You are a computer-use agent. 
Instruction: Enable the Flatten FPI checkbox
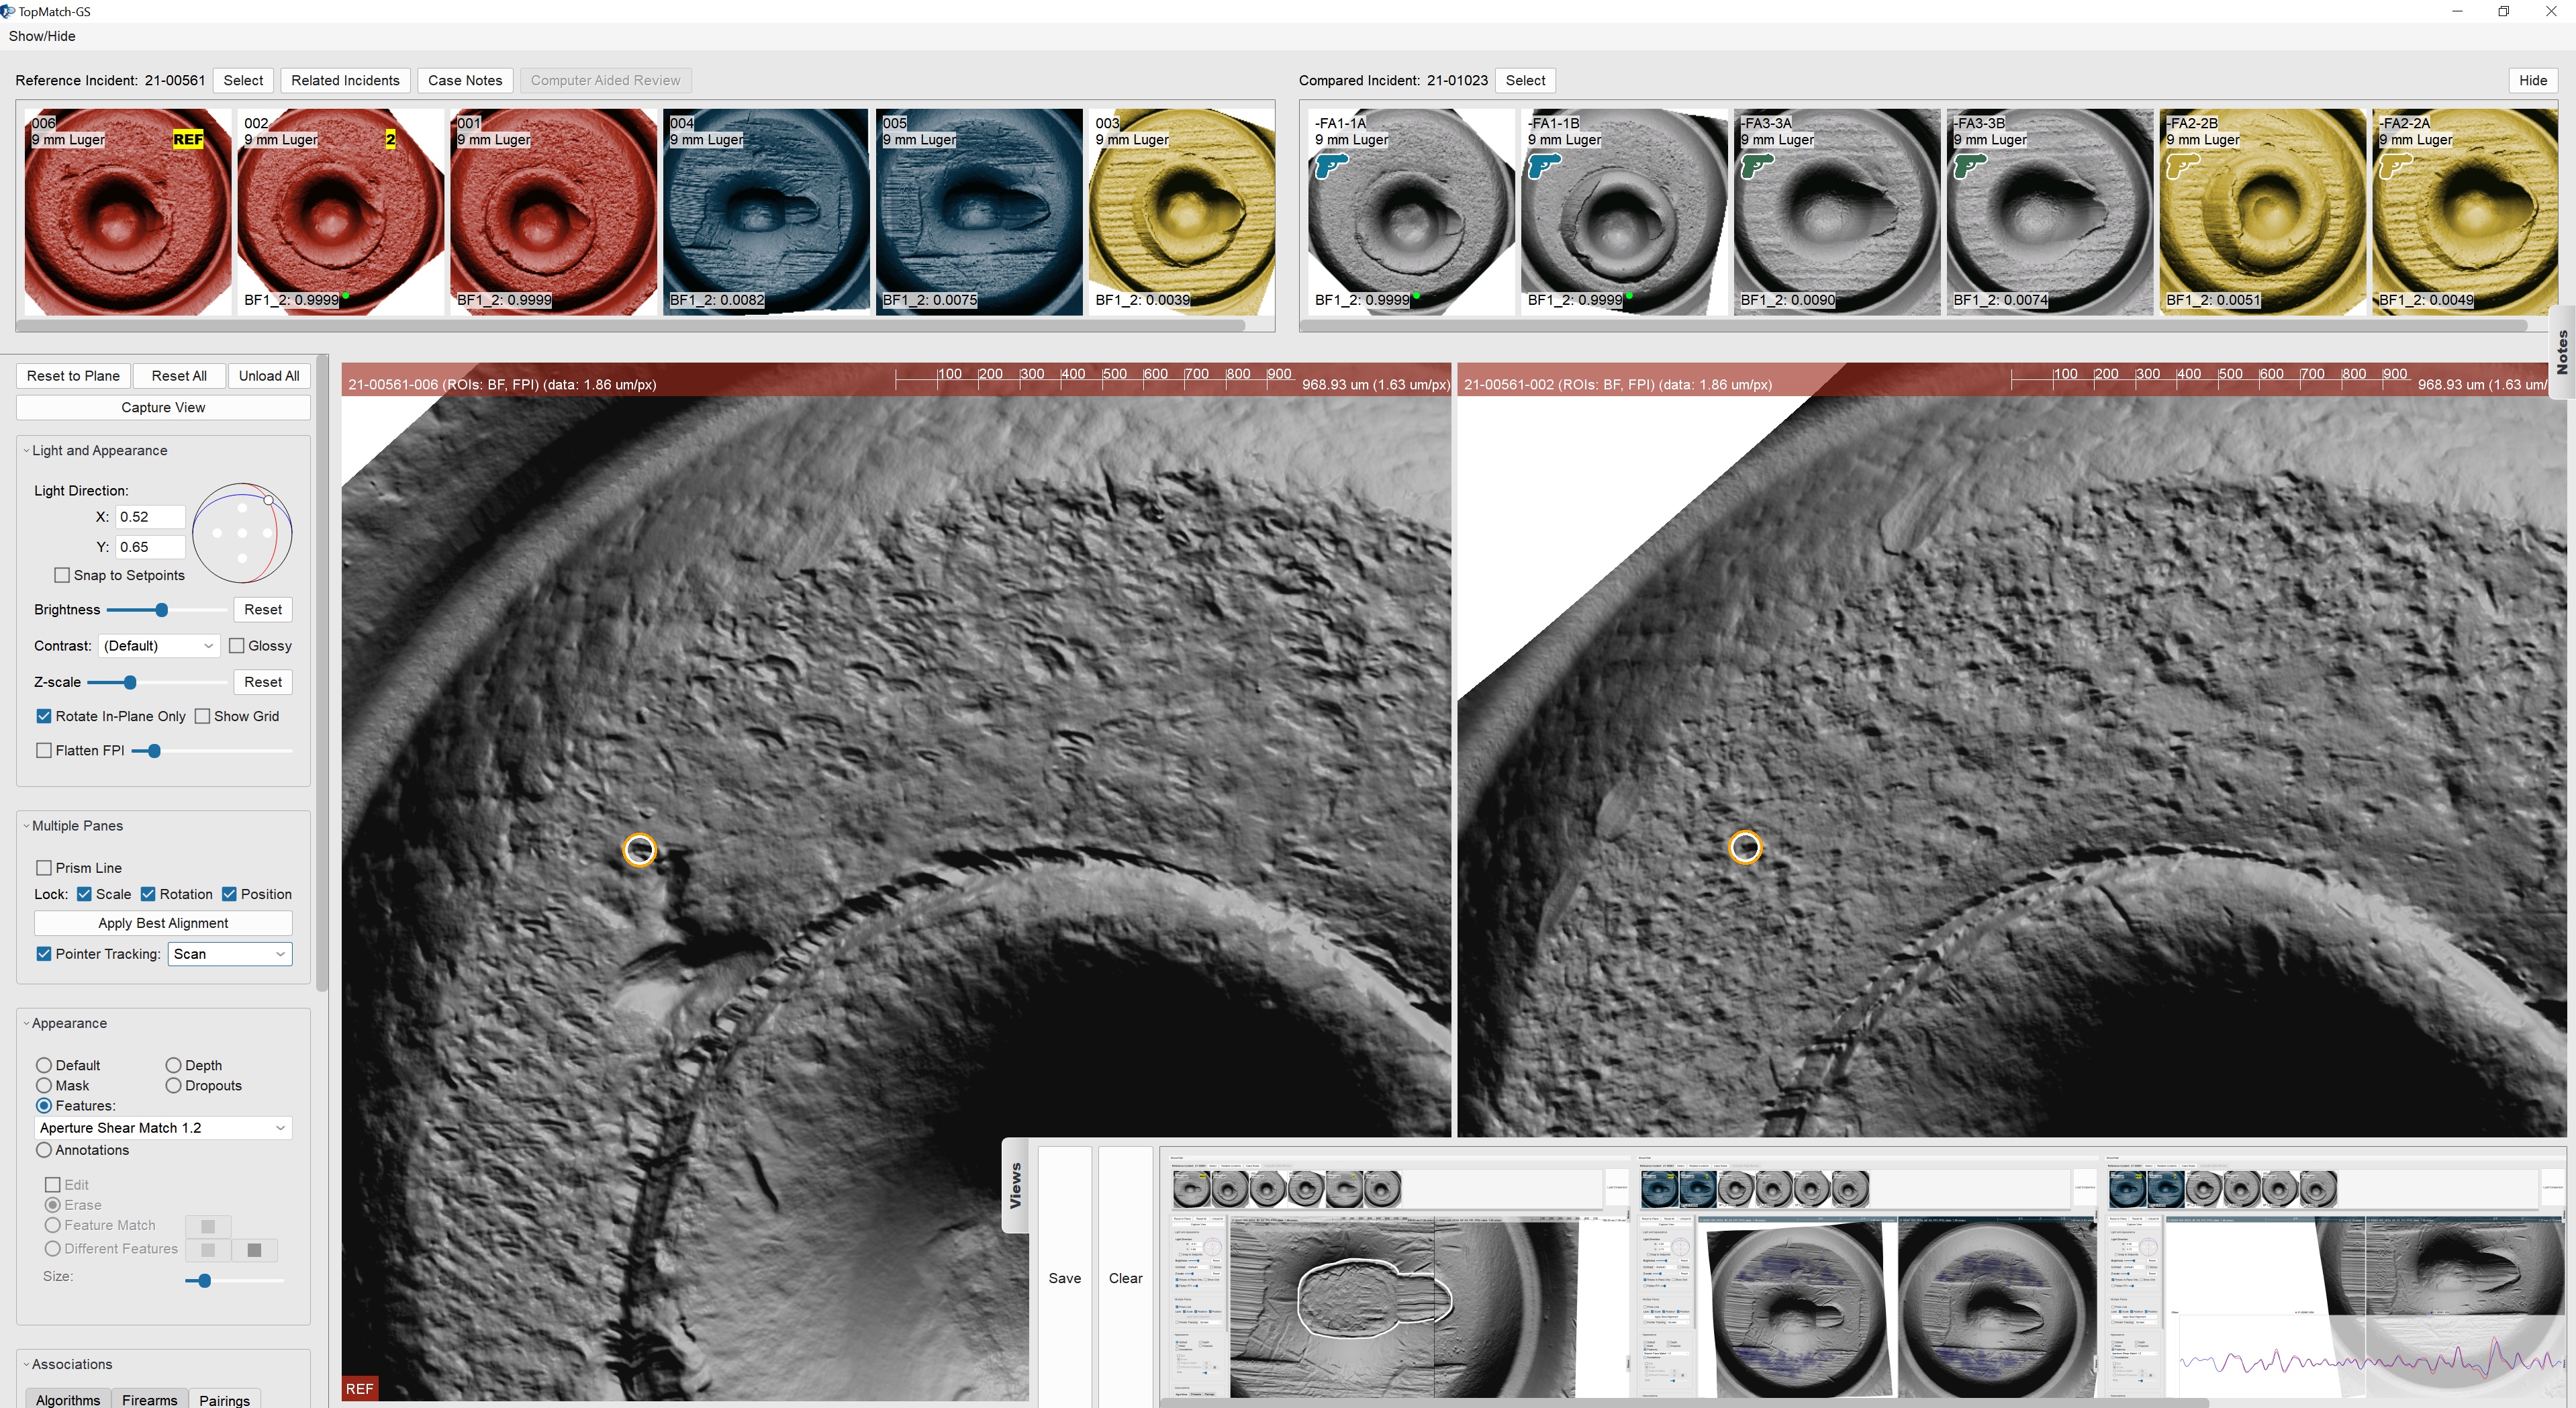44,750
